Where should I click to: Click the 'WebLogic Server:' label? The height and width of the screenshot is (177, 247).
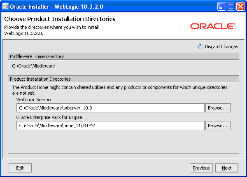pyautogui.click(x=34, y=100)
